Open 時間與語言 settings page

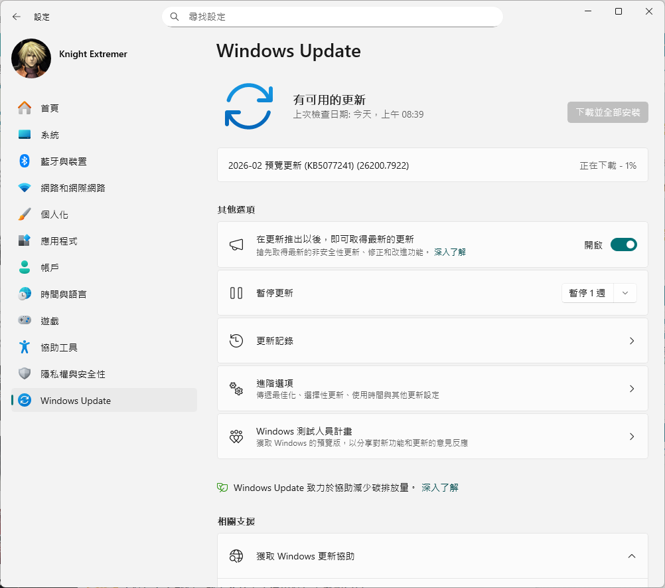(x=104, y=294)
